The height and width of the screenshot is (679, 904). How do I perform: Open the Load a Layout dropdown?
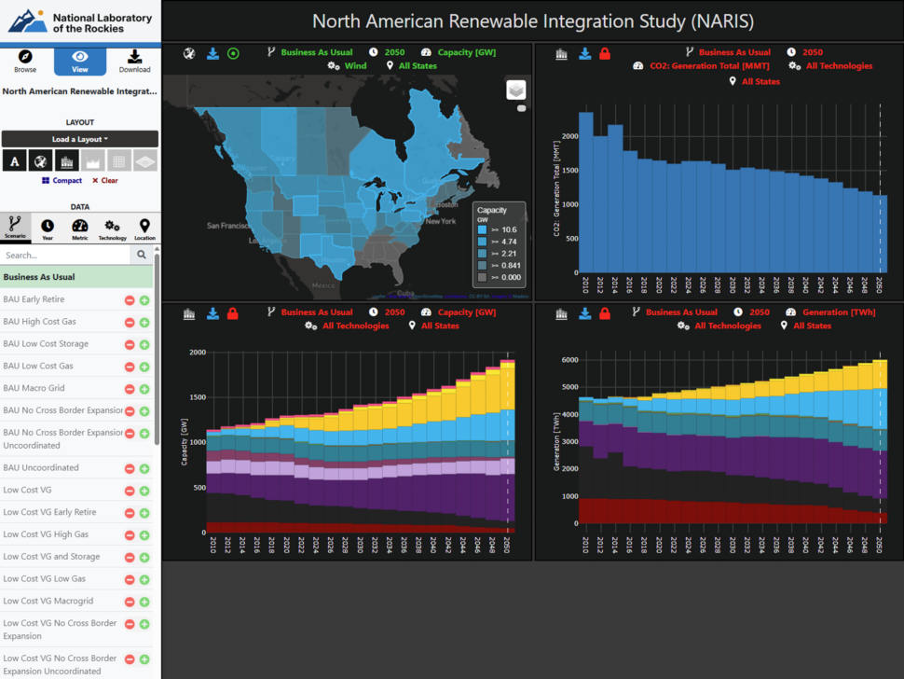pyautogui.click(x=79, y=139)
